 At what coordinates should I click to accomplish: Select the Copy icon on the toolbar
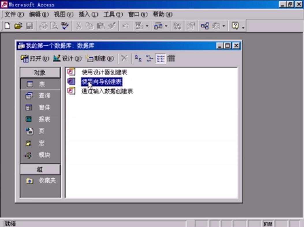point(90,25)
